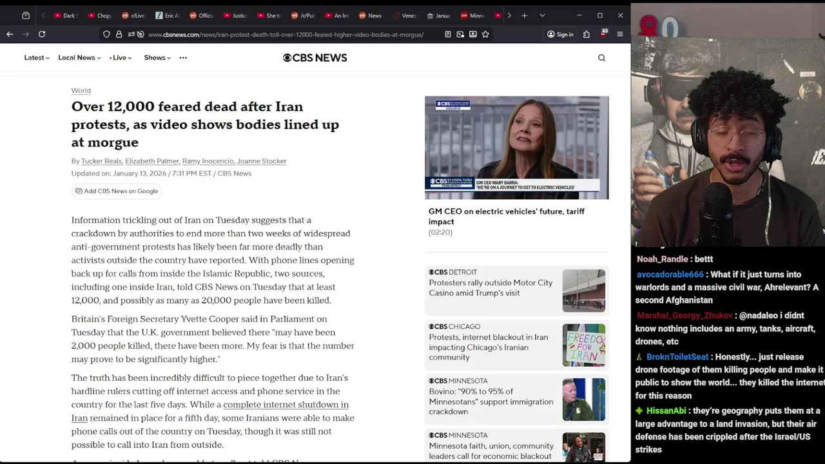Open the Bovino story thumbnail
The width and height of the screenshot is (825, 464).
point(584,400)
